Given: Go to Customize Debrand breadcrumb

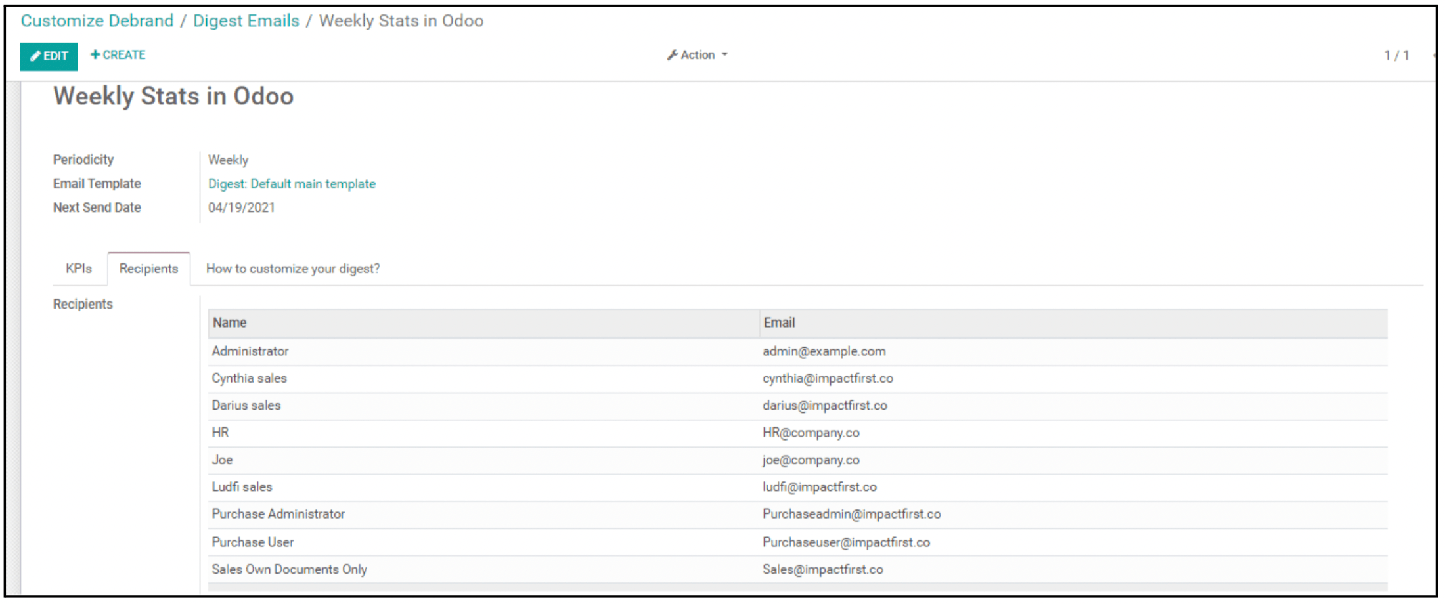Looking at the screenshot, I should click(97, 21).
